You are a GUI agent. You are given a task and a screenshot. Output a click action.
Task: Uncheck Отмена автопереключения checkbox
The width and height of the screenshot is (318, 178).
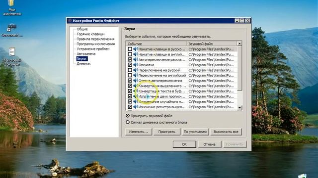tap(130, 81)
